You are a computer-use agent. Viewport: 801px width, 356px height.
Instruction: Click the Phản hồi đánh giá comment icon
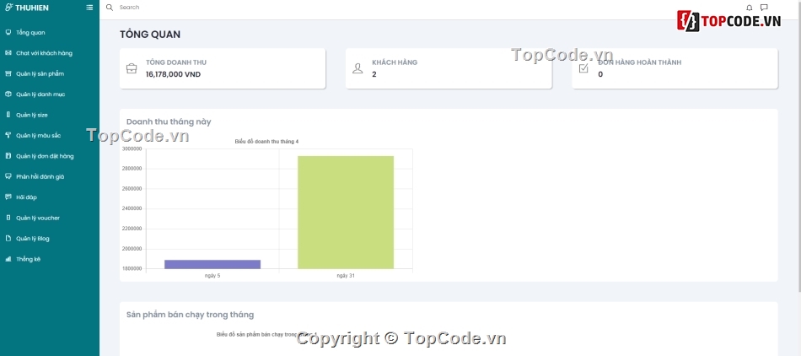click(x=8, y=176)
